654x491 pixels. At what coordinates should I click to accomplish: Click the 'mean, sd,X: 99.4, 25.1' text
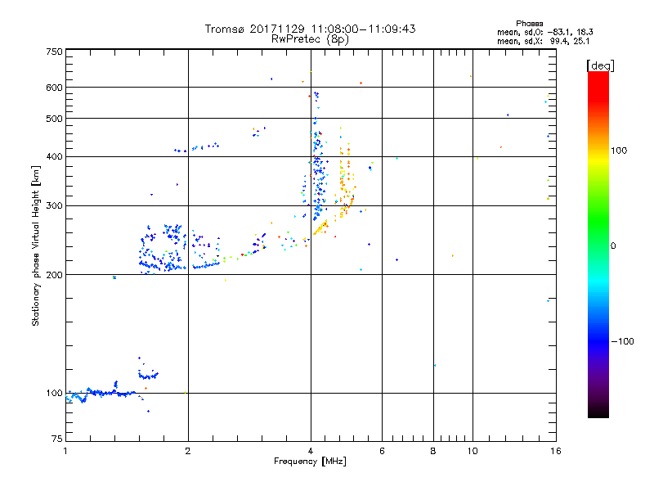[543, 41]
